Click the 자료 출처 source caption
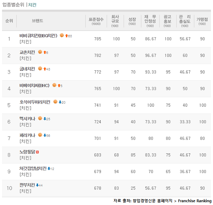 coord(162,201)
